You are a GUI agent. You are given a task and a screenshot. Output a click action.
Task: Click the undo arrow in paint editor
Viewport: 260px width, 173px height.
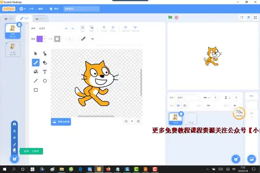(66, 28)
